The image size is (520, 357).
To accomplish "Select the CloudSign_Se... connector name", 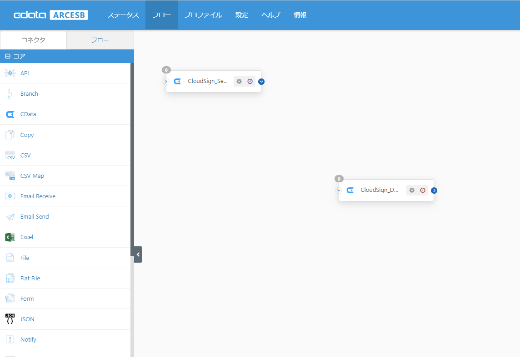I will (208, 81).
